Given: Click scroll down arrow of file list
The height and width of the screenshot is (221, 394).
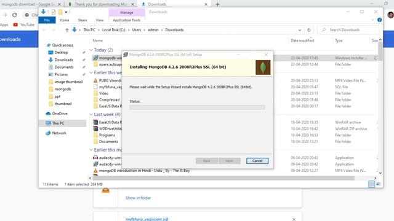Looking at the screenshot, I should coord(380,173).
